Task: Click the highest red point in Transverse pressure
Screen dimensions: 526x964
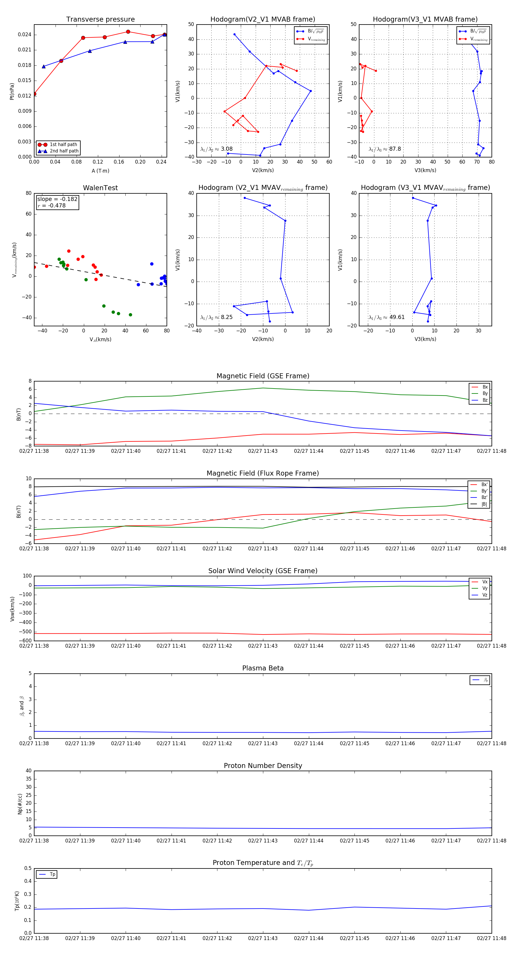Action: pyautogui.click(x=128, y=32)
